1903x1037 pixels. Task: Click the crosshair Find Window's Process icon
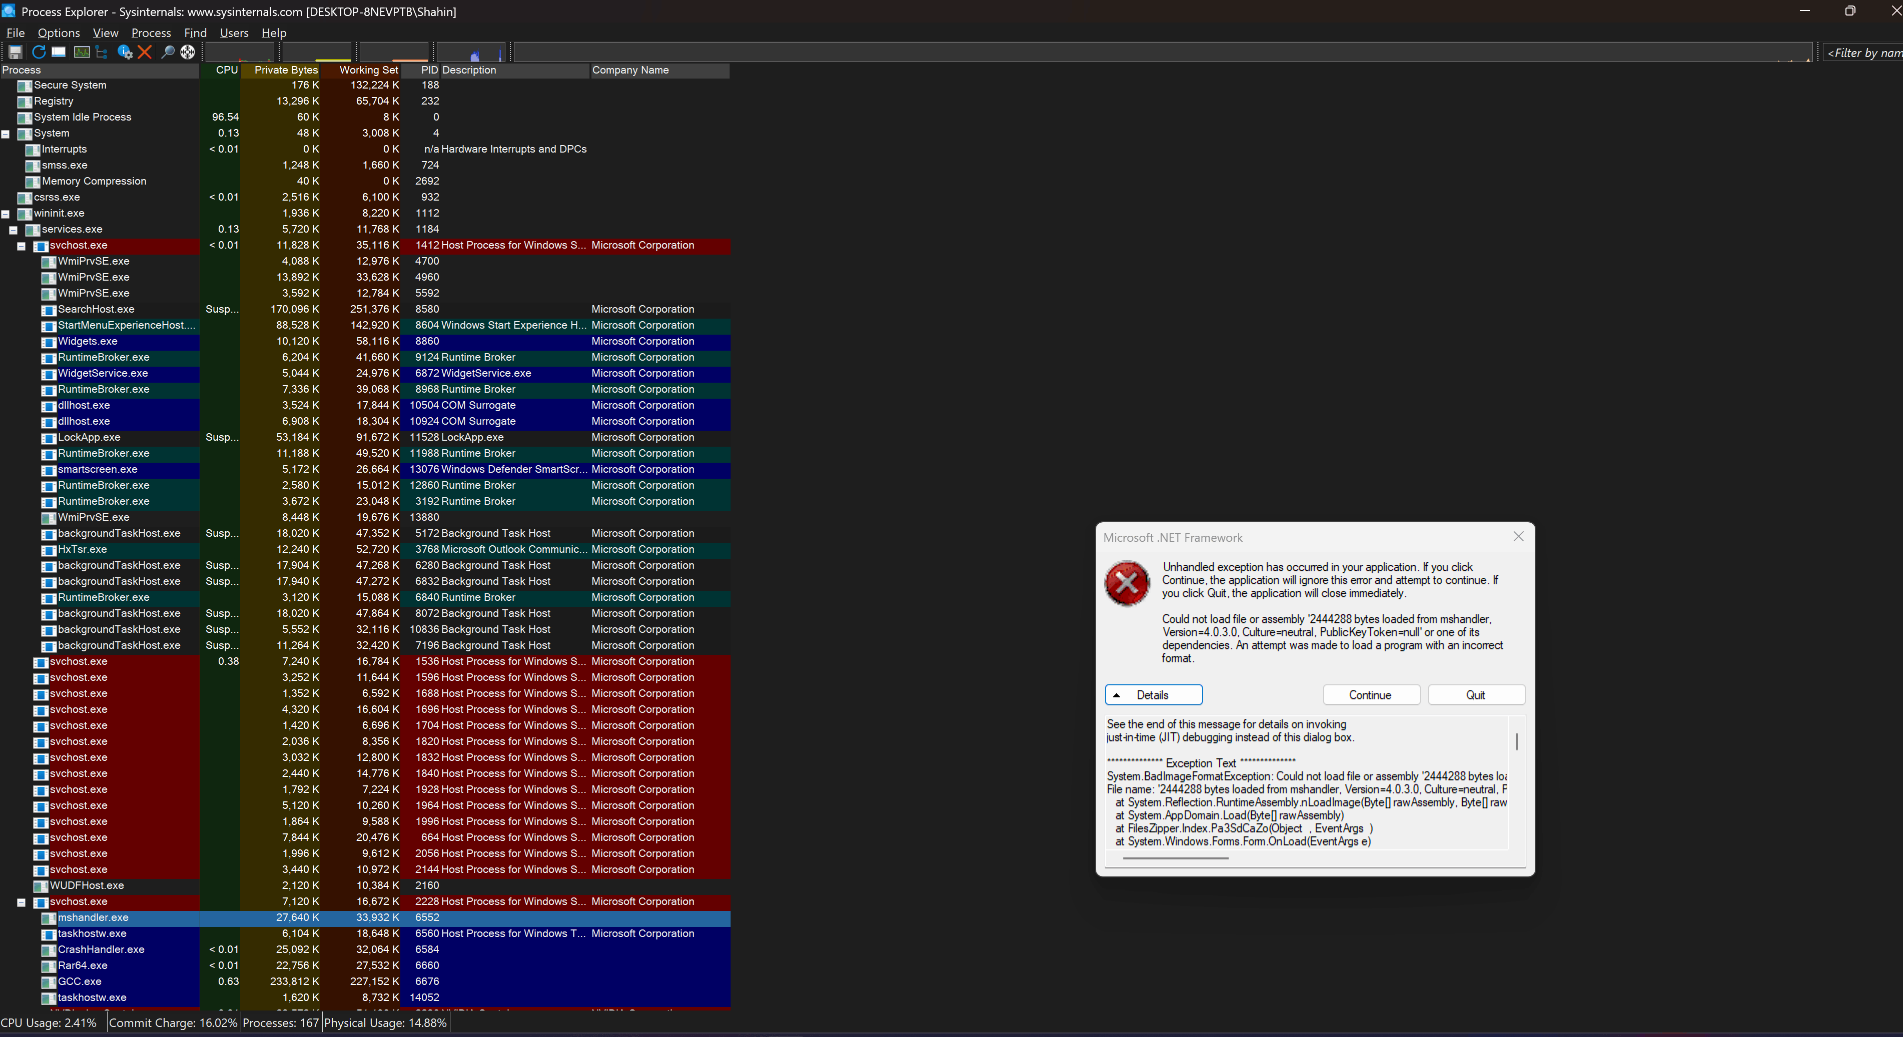click(188, 52)
